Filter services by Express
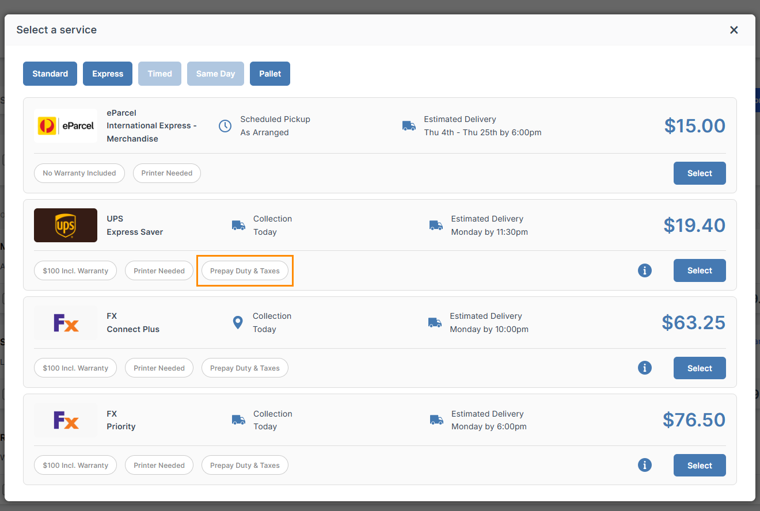 click(x=108, y=74)
